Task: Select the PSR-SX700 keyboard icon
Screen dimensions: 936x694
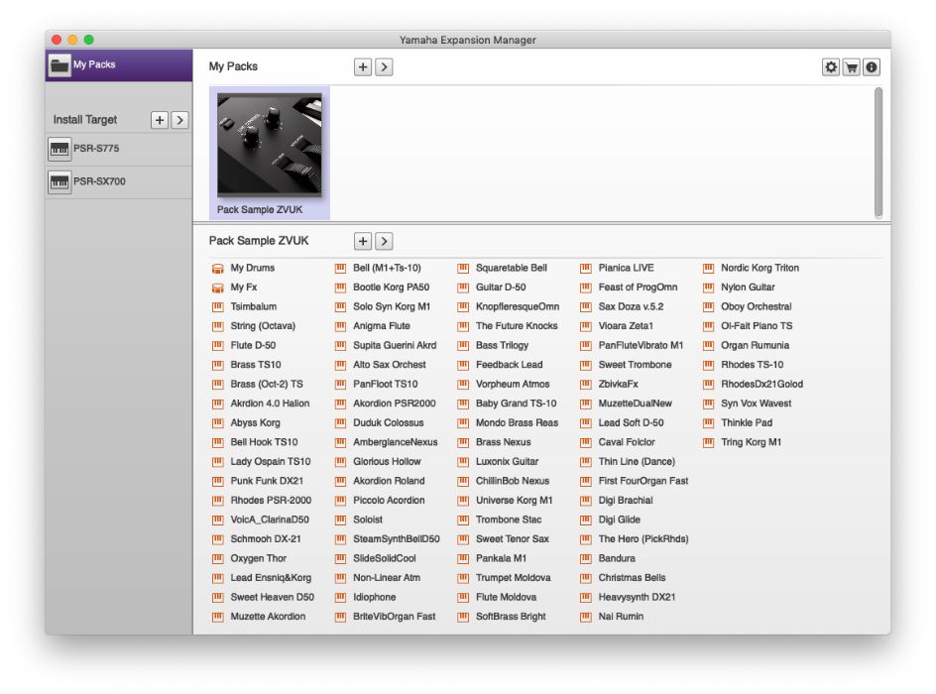Action: coord(59,181)
